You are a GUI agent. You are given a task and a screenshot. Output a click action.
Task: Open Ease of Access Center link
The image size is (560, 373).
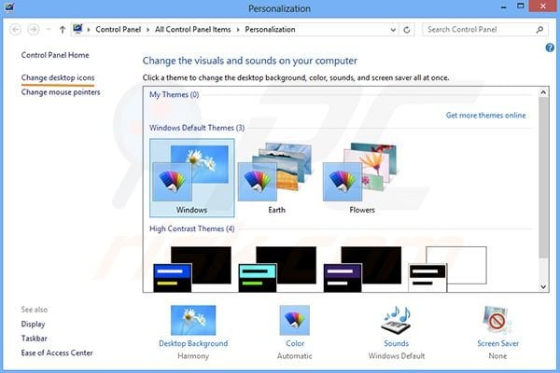(57, 352)
